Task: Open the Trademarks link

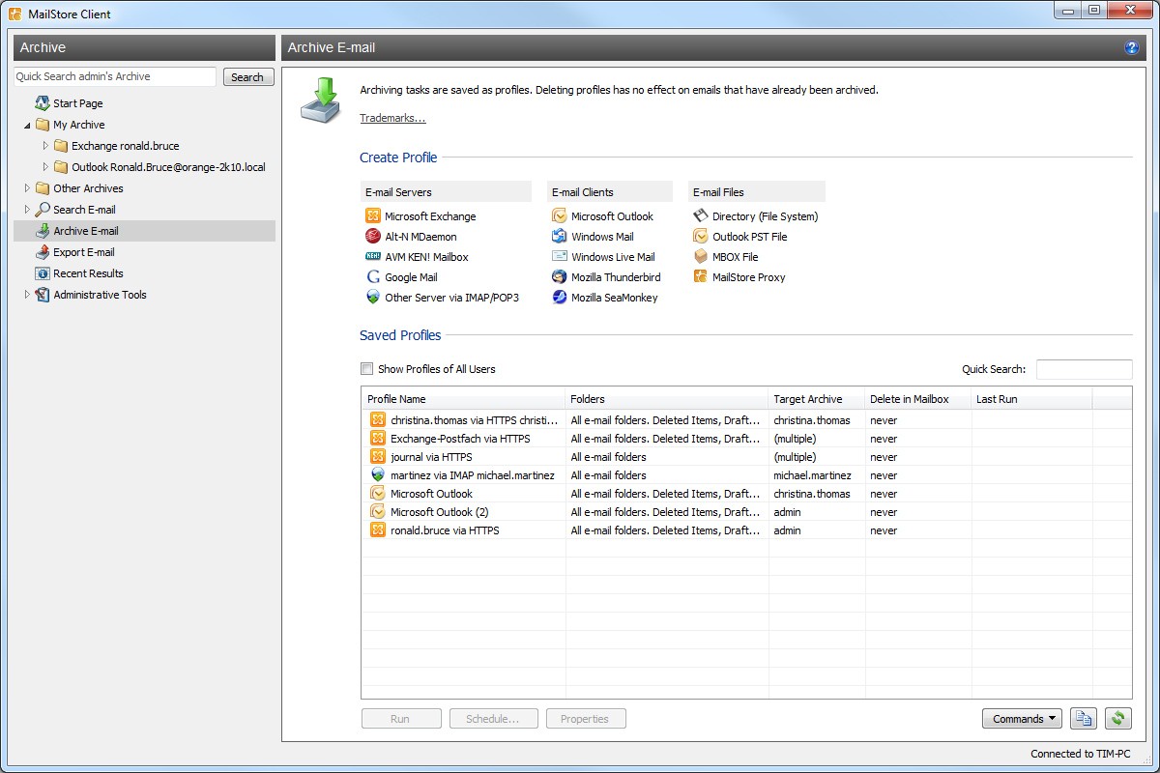Action: pyautogui.click(x=392, y=118)
